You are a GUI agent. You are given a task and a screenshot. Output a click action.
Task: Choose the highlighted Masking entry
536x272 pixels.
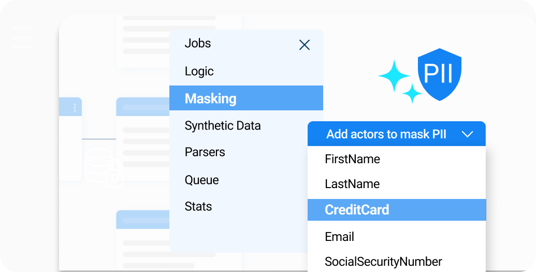click(246, 98)
